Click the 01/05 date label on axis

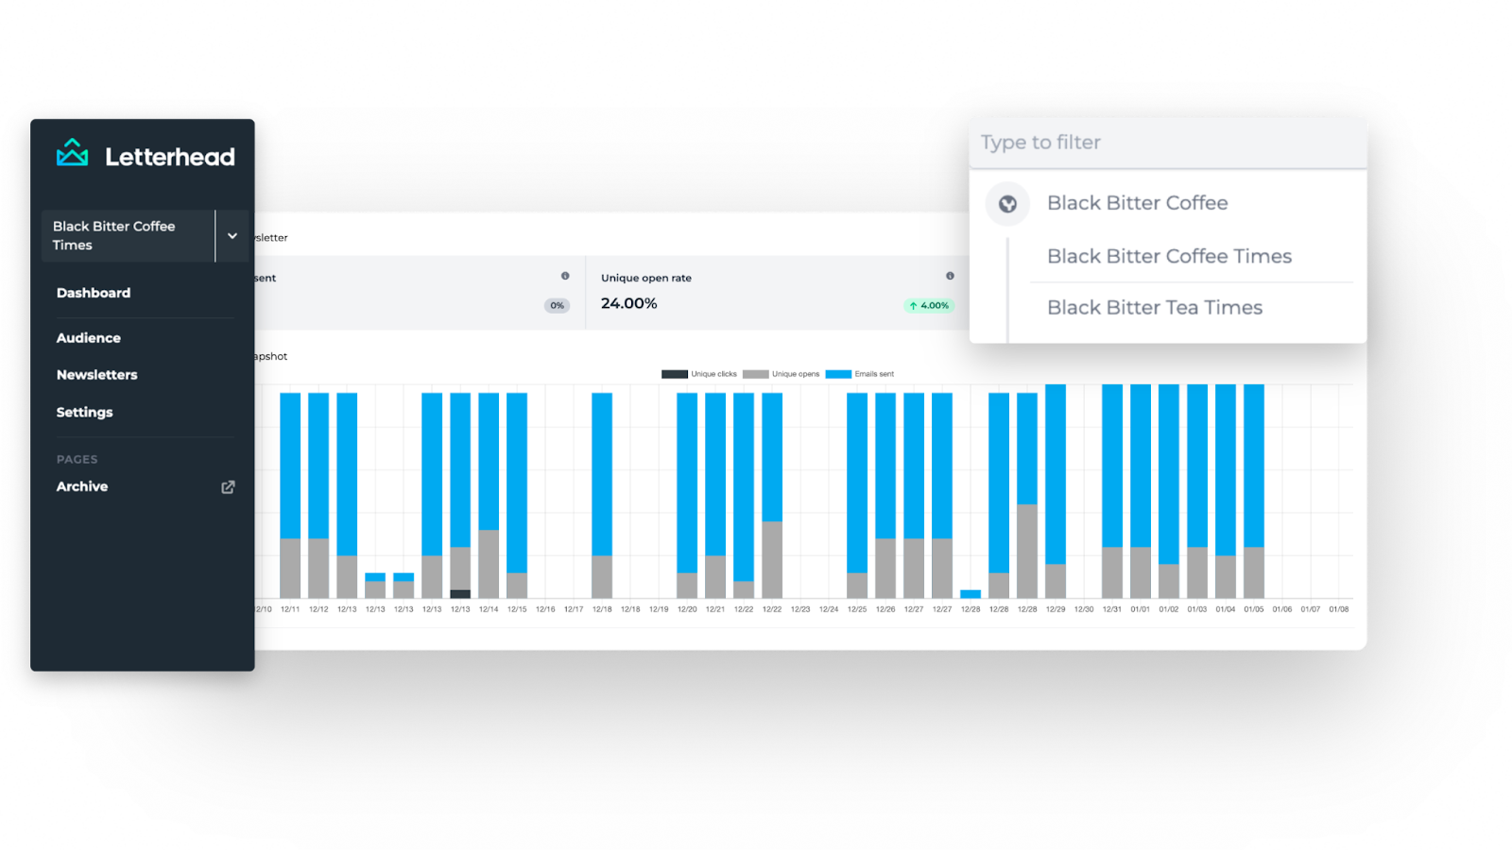pyautogui.click(x=1254, y=610)
